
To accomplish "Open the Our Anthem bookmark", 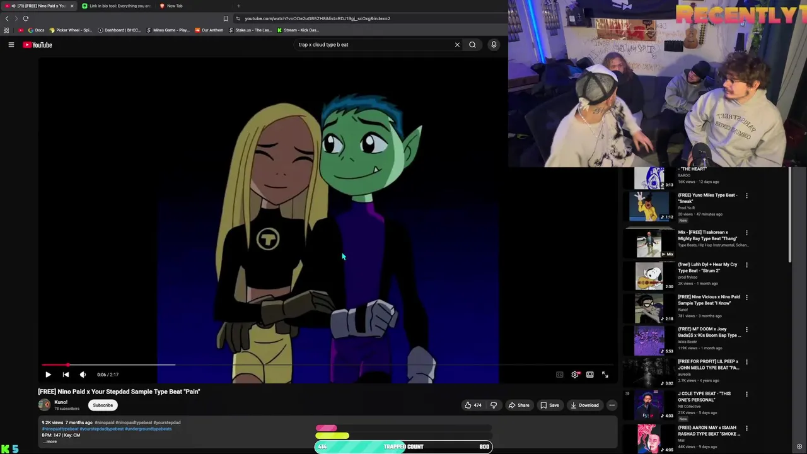I will pos(209,30).
